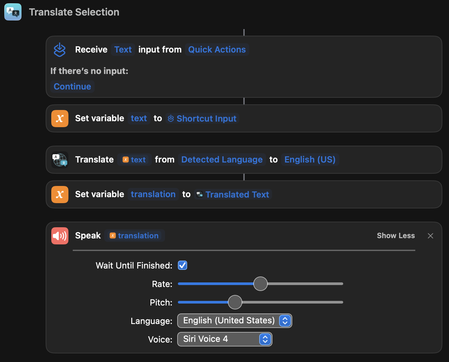This screenshot has width=449, height=362.
Task: Click the orange Set variable text icon
Action: 60,119
